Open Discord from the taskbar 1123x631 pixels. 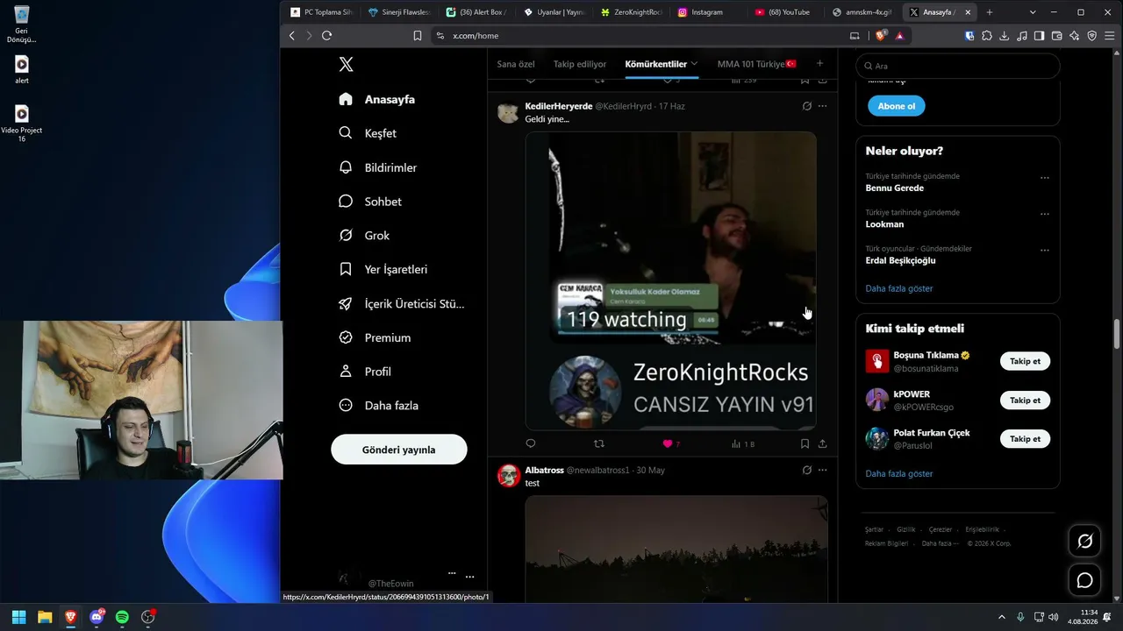tap(97, 617)
